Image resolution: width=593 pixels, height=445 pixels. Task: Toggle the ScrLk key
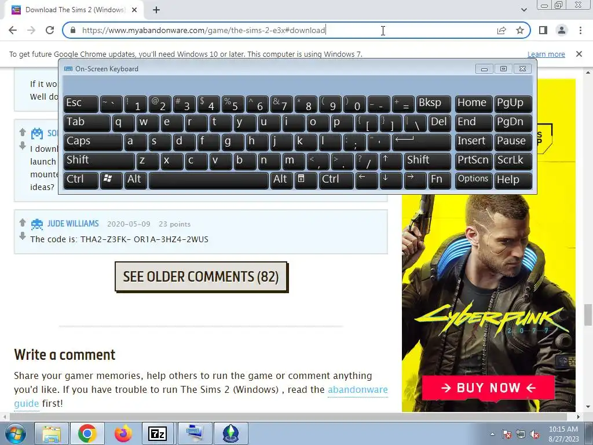tap(513, 161)
